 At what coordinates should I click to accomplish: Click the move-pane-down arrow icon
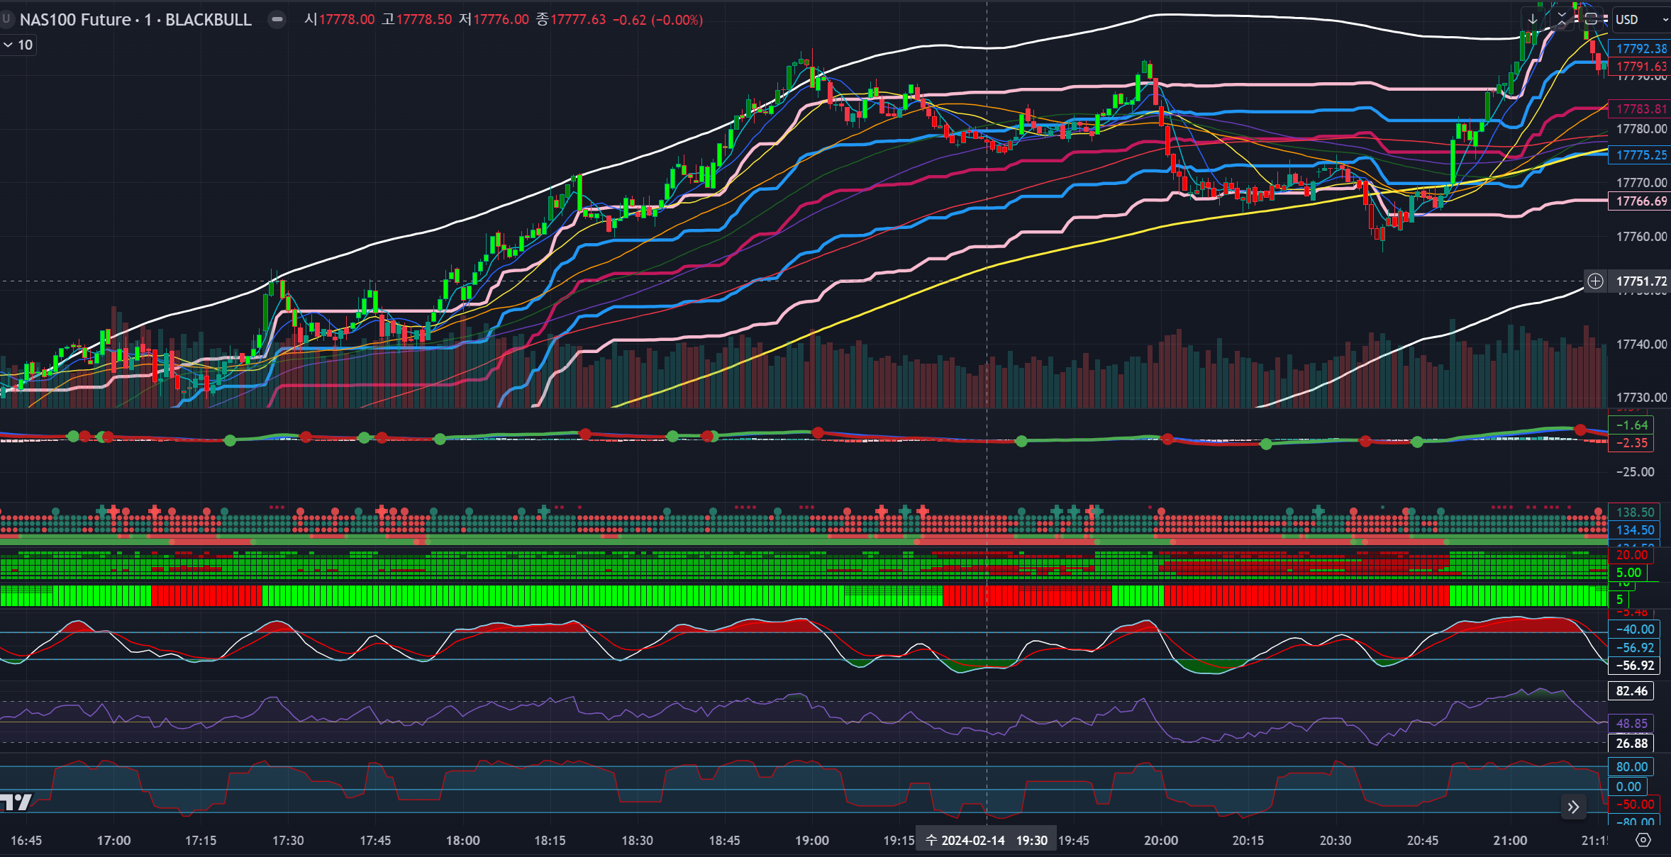point(1533,19)
